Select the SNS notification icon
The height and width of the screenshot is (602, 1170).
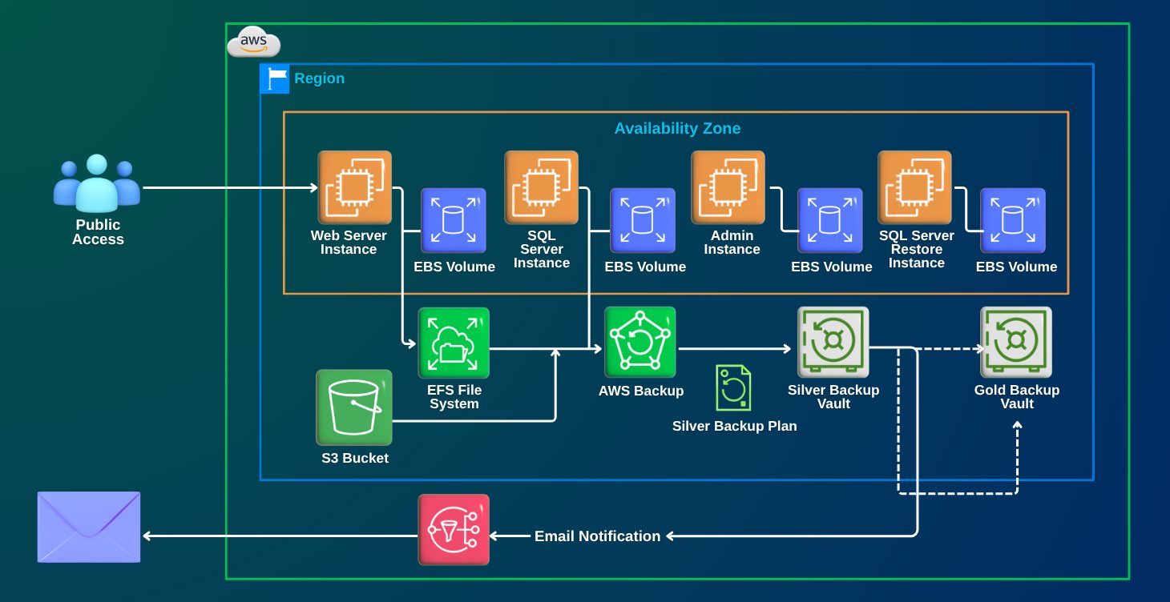[454, 530]
